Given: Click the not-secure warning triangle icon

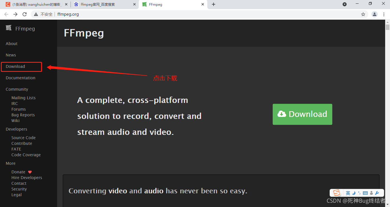Looking at the screenshot, I should tap(36, 14).
